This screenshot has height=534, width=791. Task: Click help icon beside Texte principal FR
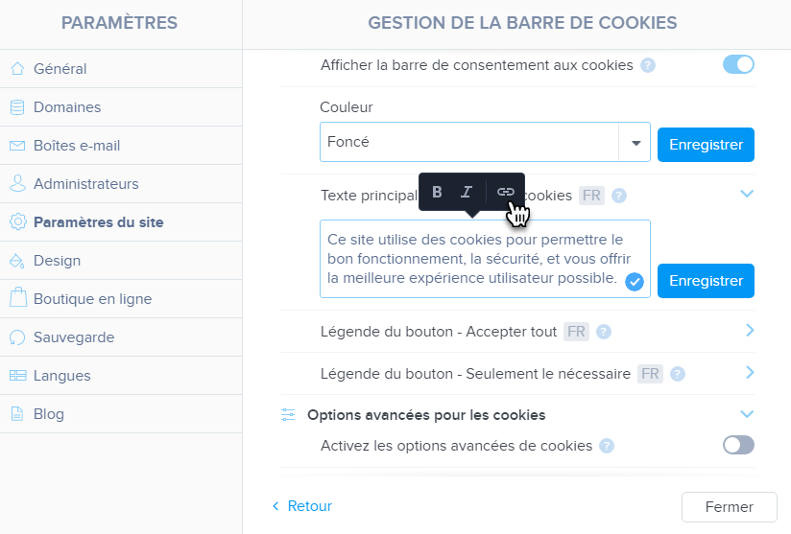point(619,196)
